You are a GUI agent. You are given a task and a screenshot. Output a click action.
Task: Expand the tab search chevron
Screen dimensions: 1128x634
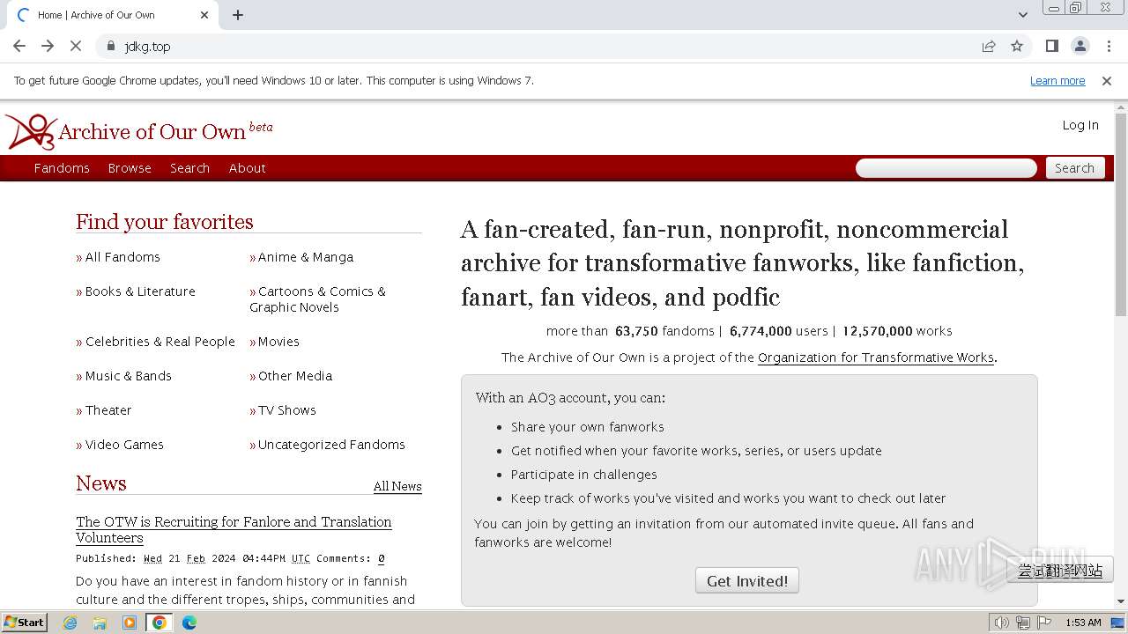coord(1022,15)
